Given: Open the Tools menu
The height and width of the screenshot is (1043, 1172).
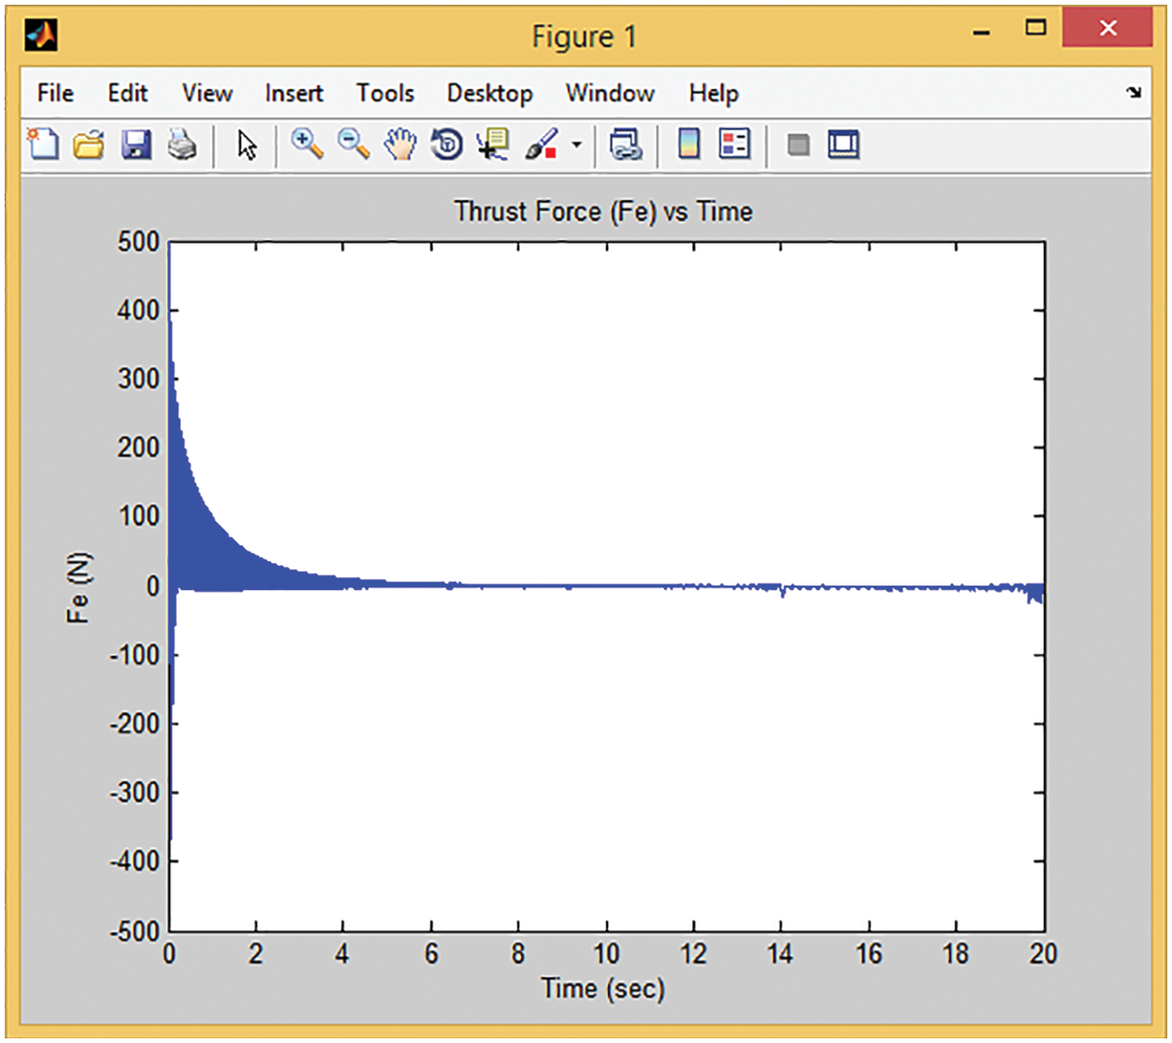Looking at the screenshot, I should (385, 93).
